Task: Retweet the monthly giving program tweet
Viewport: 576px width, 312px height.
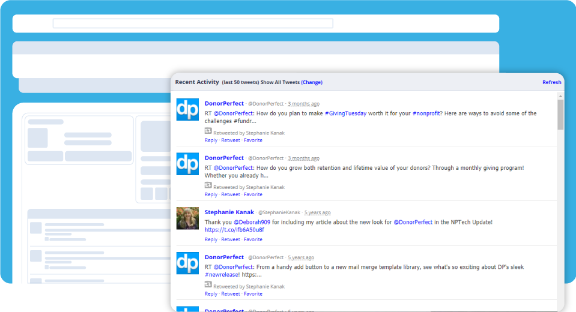Action: coord(230,194)
